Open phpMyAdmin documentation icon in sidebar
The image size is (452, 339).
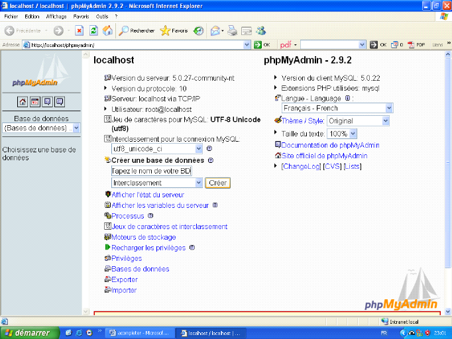[x=47, y=102]
